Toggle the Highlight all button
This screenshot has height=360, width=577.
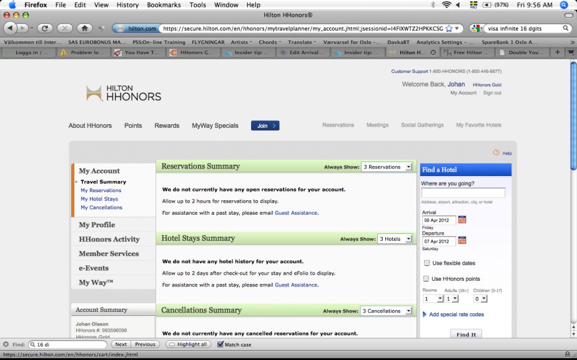(189, 344)
